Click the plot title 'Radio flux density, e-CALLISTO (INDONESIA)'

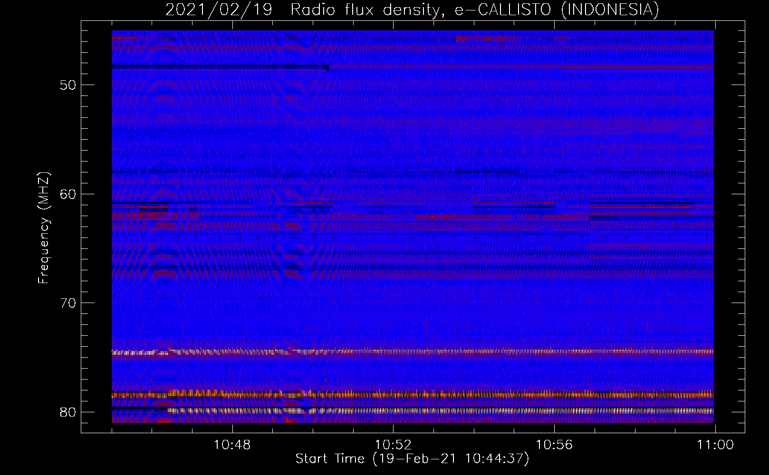pyautogui.click(x=474, y=9)
